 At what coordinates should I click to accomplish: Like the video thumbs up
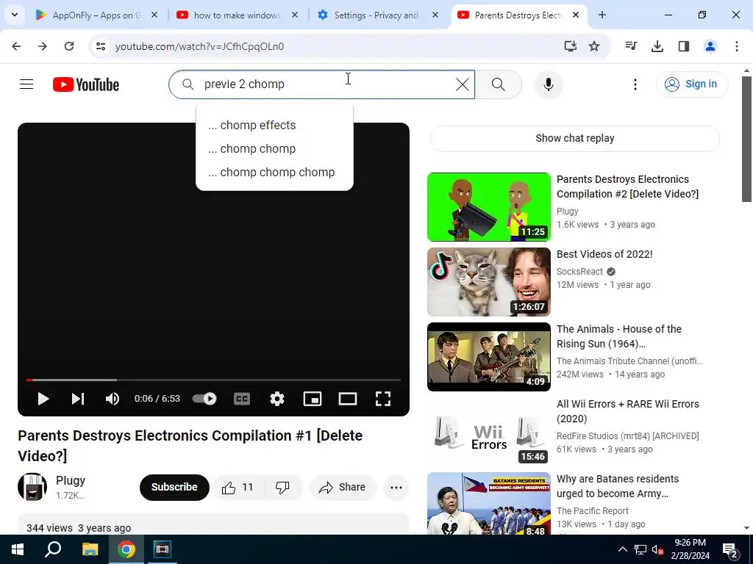[238, 488]
